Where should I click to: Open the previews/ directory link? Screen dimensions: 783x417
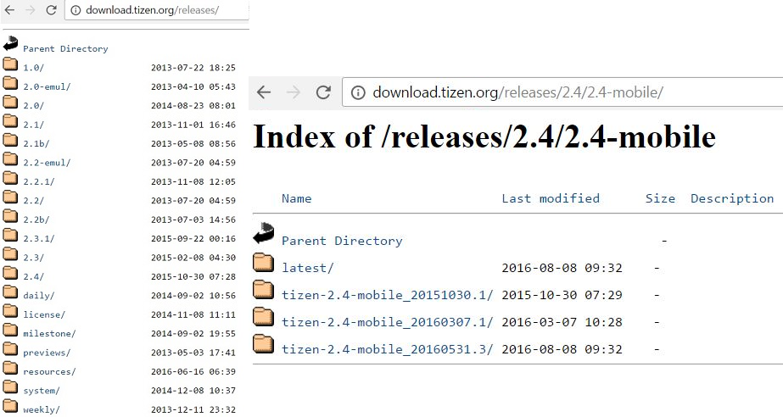pyautogui.click(x=47, y=353)
